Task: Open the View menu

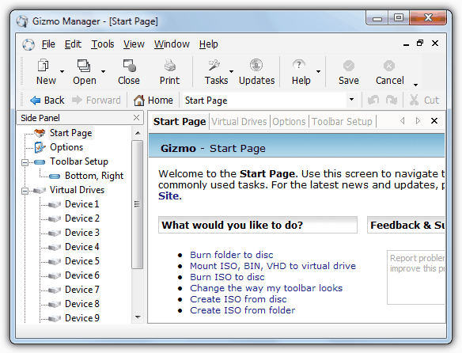Action: pyautogui.click(x=134, y=44)
